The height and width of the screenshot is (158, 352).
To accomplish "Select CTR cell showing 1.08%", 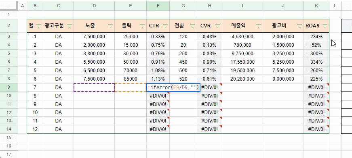I will click(158, 71).
